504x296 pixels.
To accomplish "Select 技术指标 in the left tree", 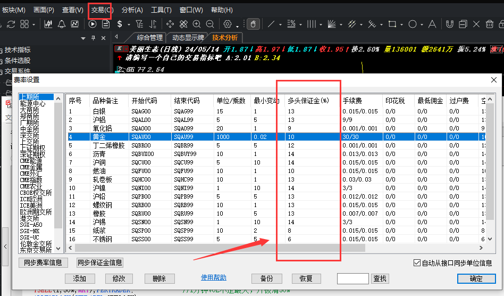I will tap(18, 50).
